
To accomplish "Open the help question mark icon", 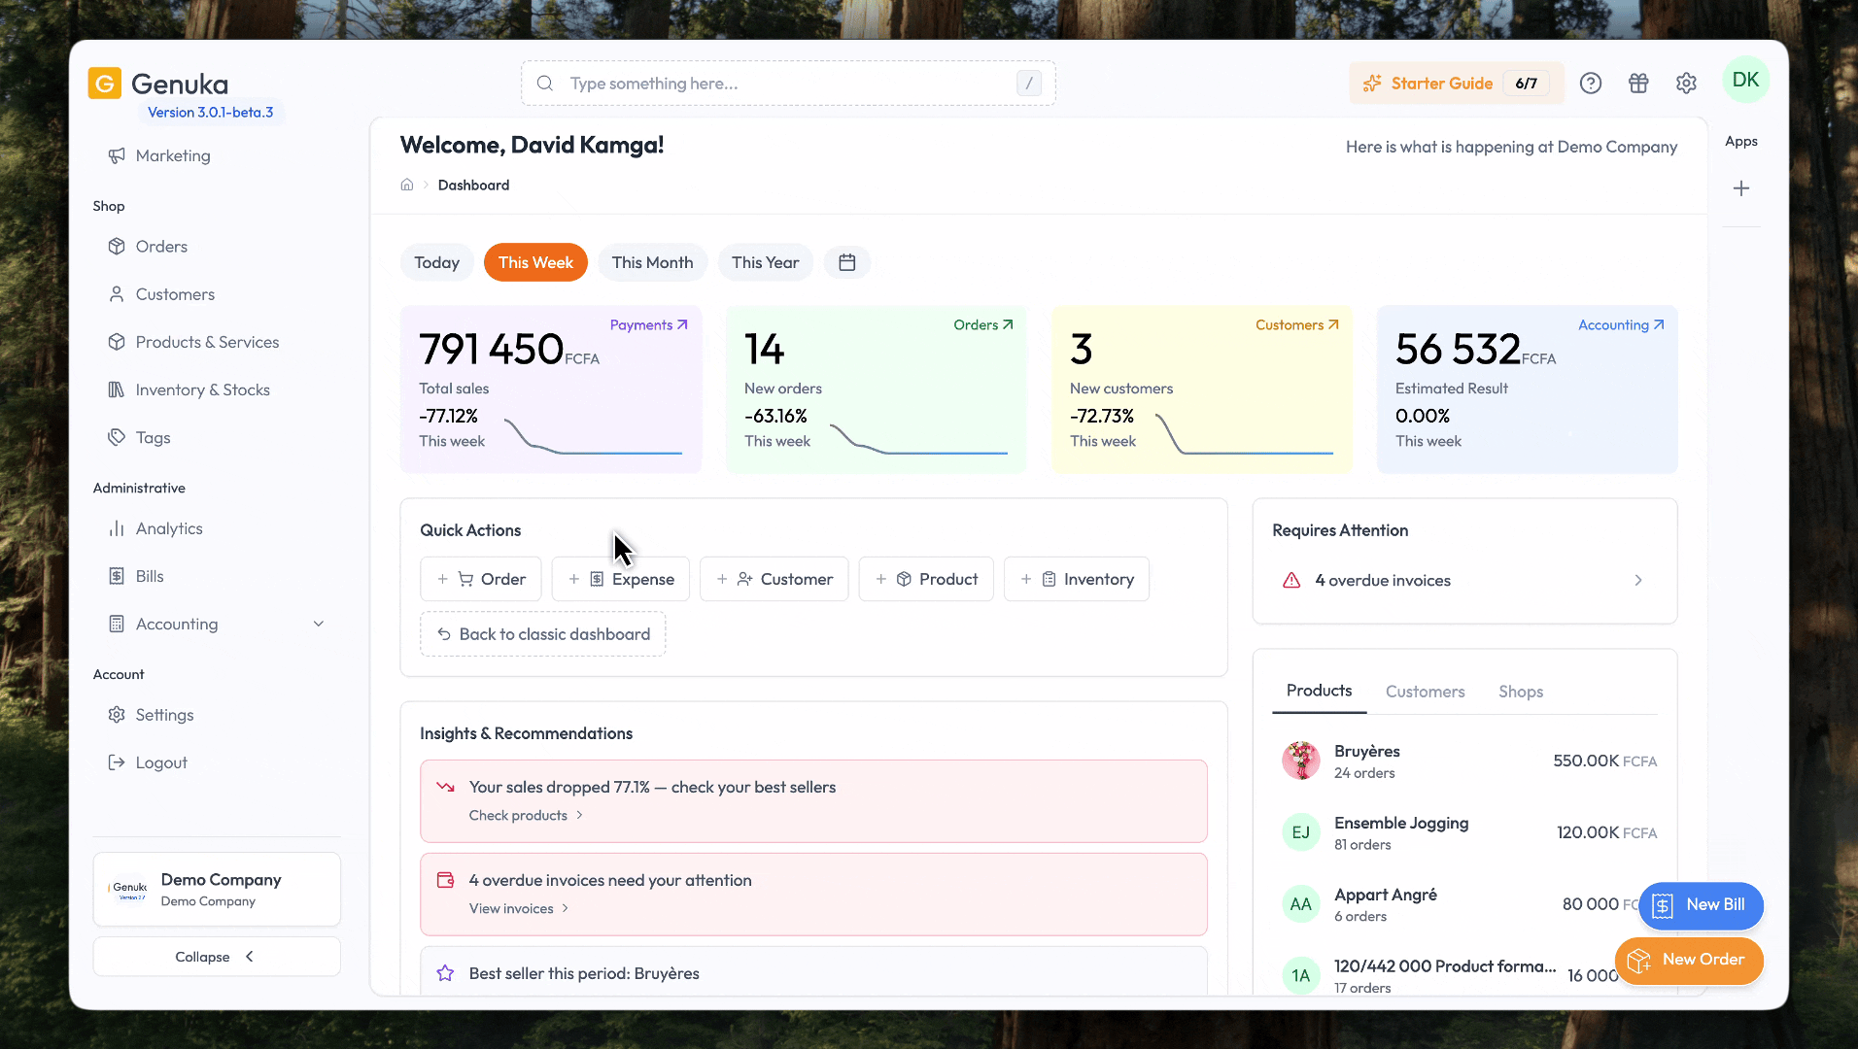I will [x=1591, y=84].
